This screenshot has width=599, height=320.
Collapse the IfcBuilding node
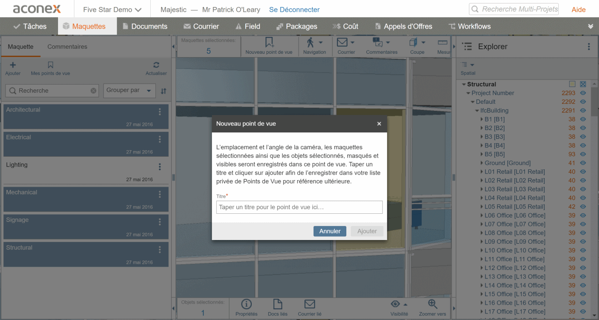477,111
